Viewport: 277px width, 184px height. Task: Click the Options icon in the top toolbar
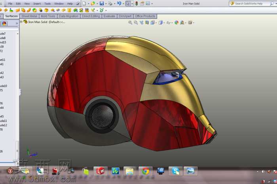tap(148, 3)
